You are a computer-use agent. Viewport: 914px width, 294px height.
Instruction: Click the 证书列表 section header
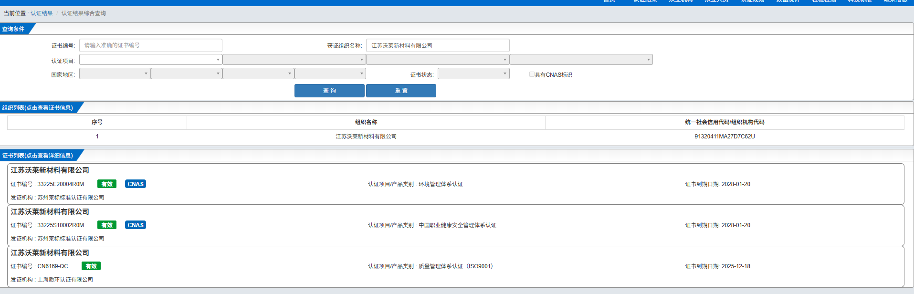pos(38,156)
